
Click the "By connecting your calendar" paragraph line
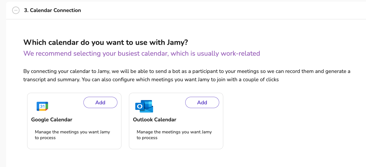tap(187, 71)
